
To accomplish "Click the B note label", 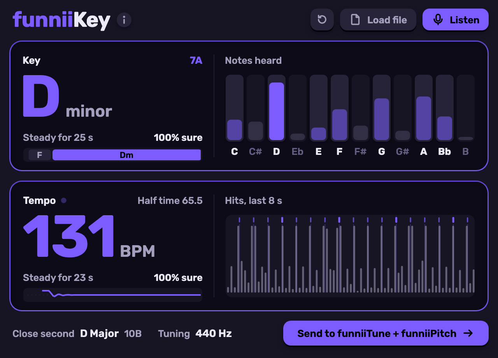I will tap(466, 152).
